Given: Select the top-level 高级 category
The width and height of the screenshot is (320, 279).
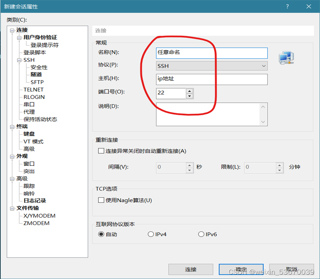Looking at the screenshot, I should (x=22, y=179).
